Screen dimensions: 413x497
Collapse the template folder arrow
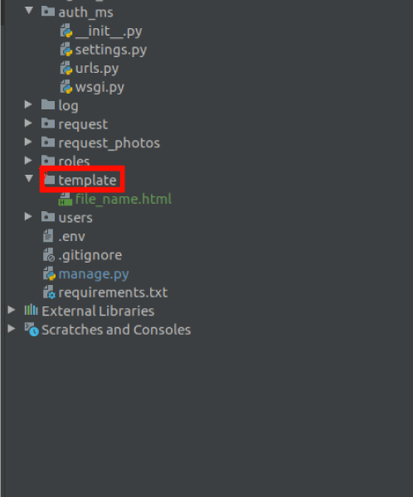pyautogui.click(x=29, y=179)
